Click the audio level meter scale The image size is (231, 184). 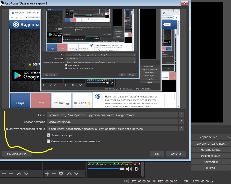(x=114, y=164)
